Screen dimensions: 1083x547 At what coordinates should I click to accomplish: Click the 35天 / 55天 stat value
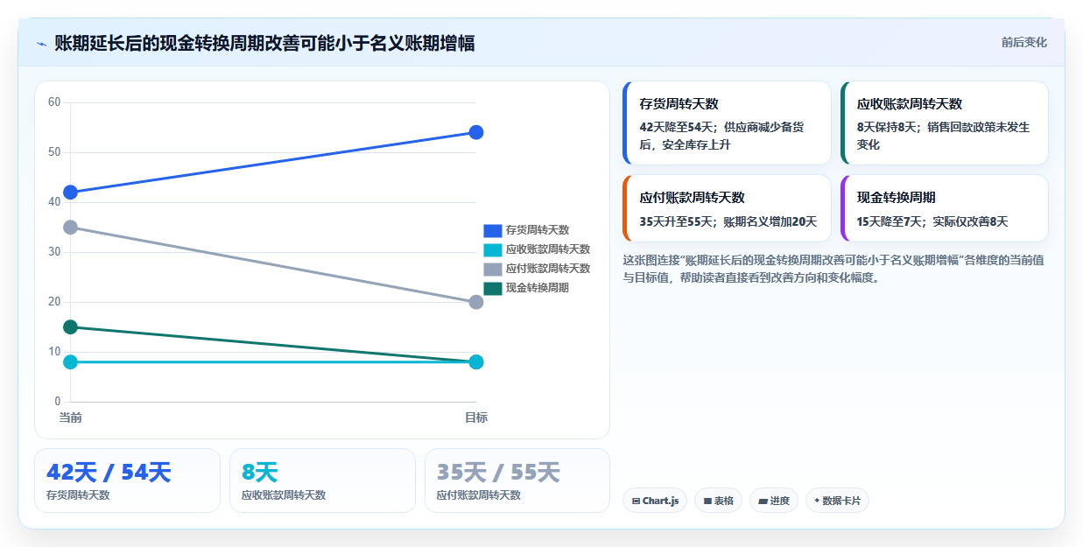coord(498,473)
